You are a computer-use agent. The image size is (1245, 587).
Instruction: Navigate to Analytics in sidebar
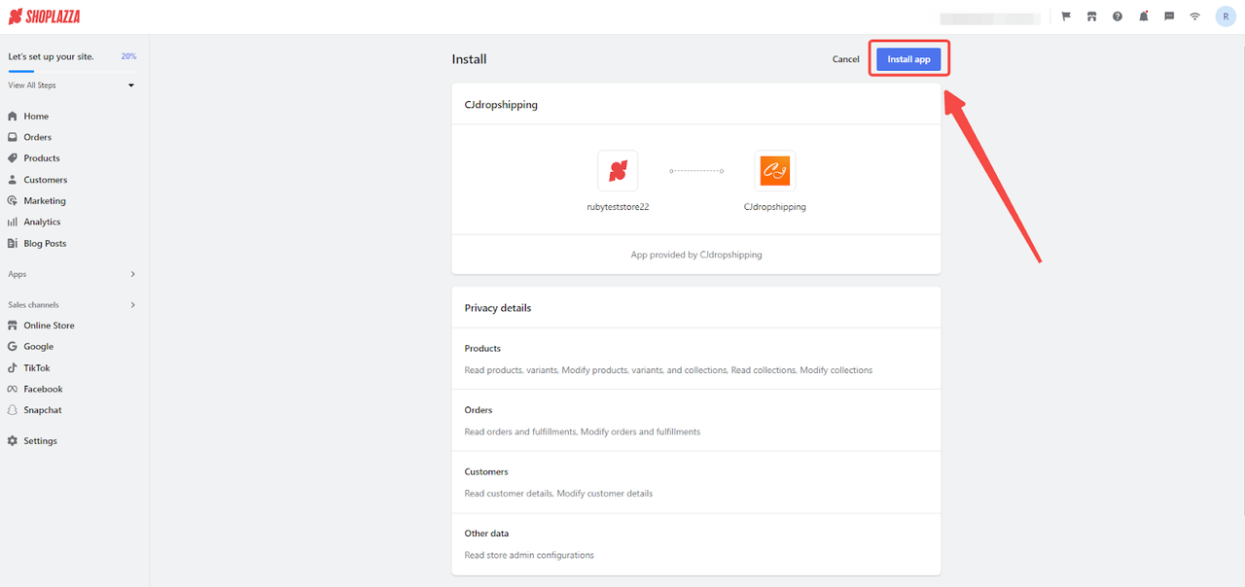pos(42,222)
